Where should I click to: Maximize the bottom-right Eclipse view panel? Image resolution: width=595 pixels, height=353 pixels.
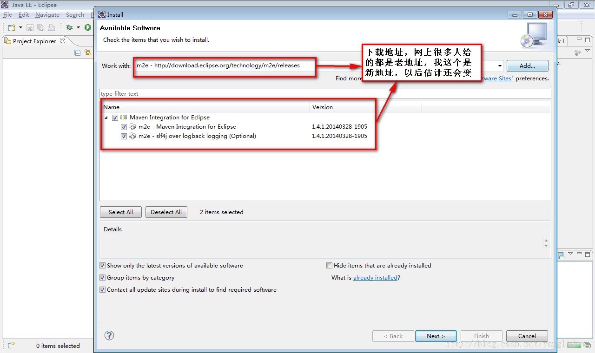tap(588, 255)
